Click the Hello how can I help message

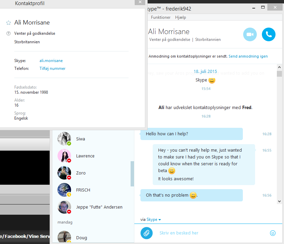191,134
